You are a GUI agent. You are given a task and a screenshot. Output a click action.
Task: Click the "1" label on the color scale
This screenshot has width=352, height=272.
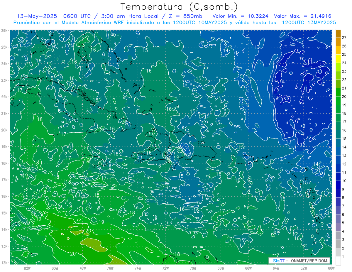343,257
